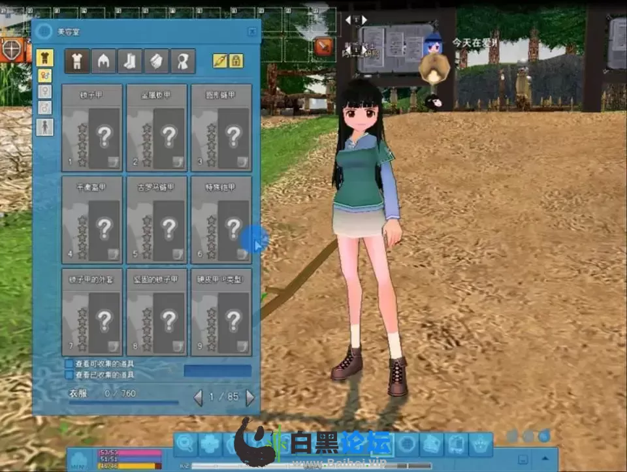Open the magnifier chat icon in bottom bar

tap(185, 444)
